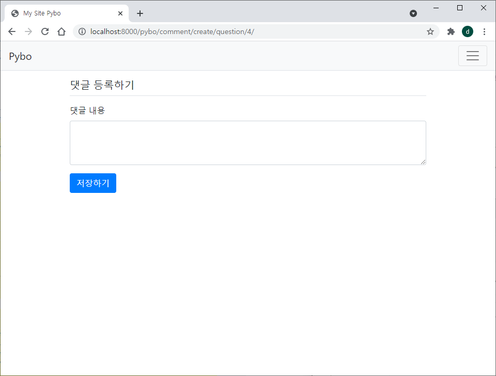Maximize the browser window
The image size is (496, 376).
pyautogui.click(x=460, y=8)
